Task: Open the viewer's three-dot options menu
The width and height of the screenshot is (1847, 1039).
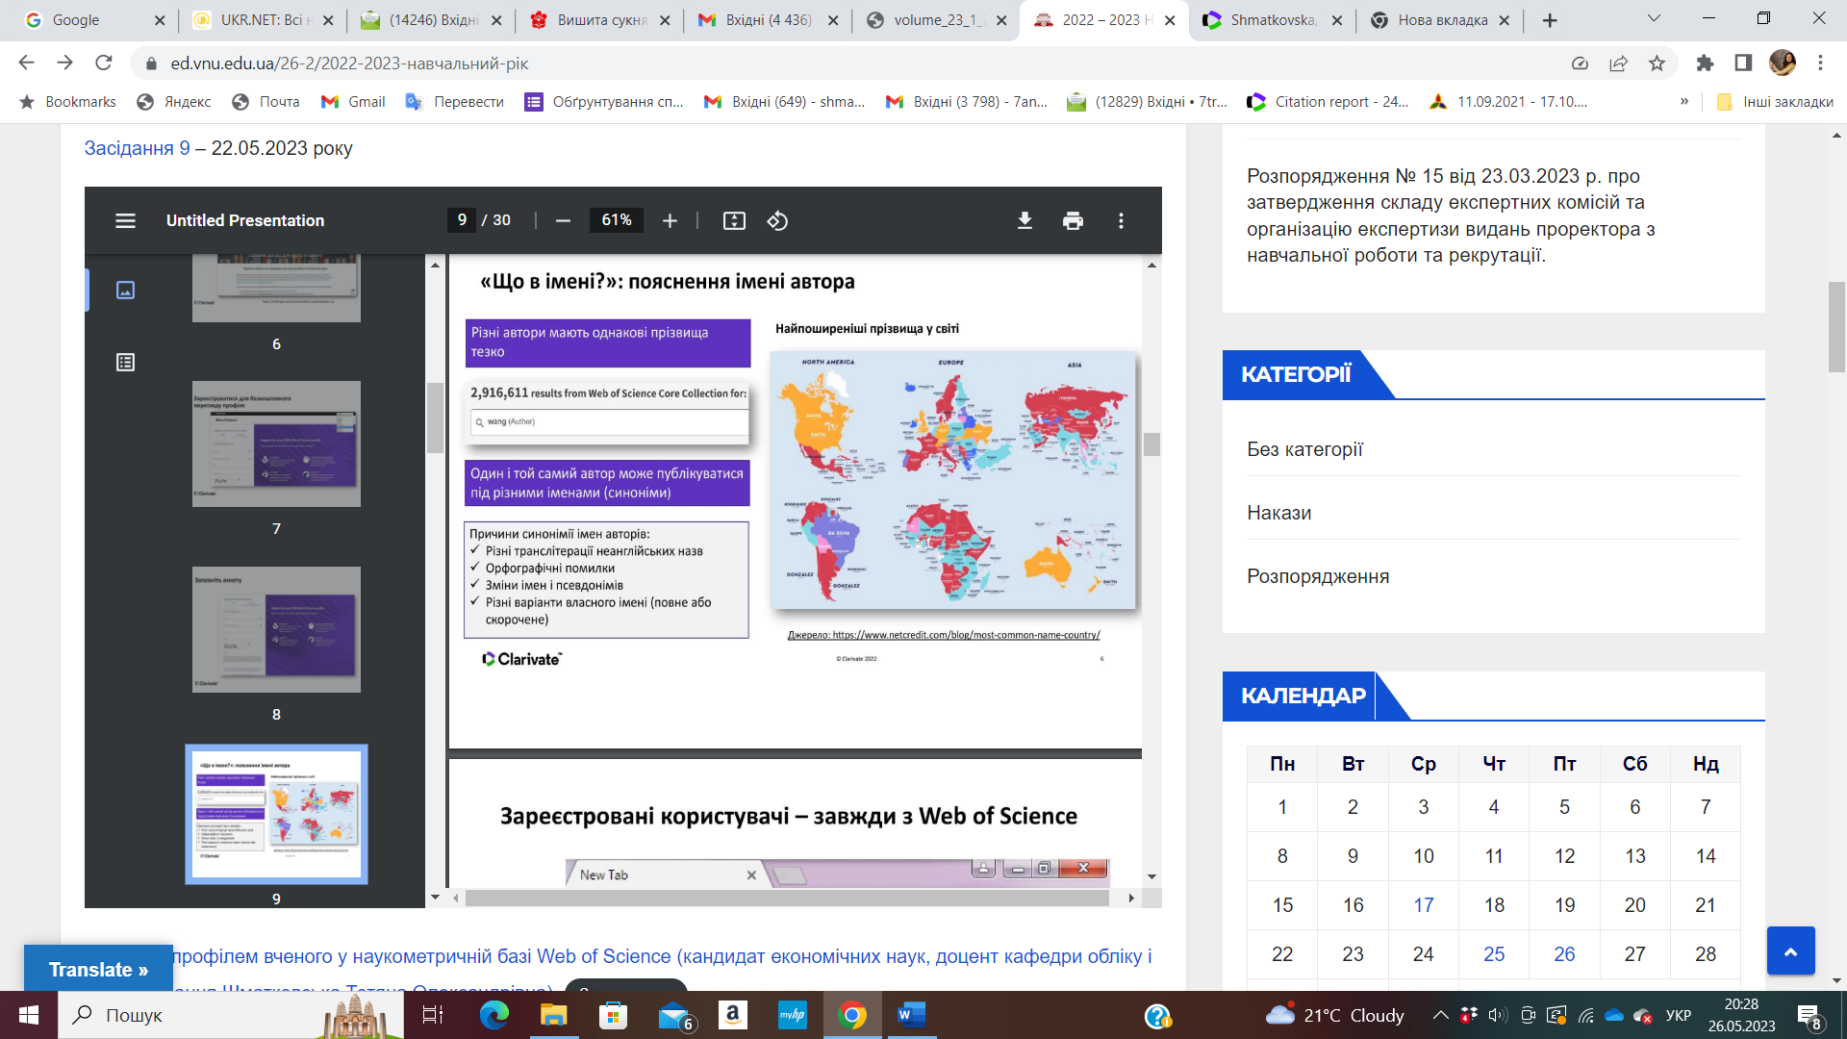Action: pyautogui.click(x=1120, y=220)
